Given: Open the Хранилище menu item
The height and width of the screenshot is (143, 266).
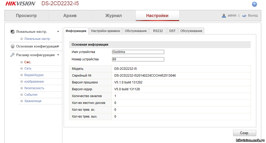Looking at the screenshot, I should click(33, 101).
